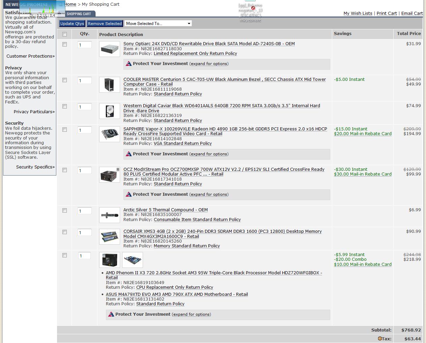Screen dimensions: 426x343
Task: Open Consumable Item Standard Return Policy link
Action: [197, 220]
